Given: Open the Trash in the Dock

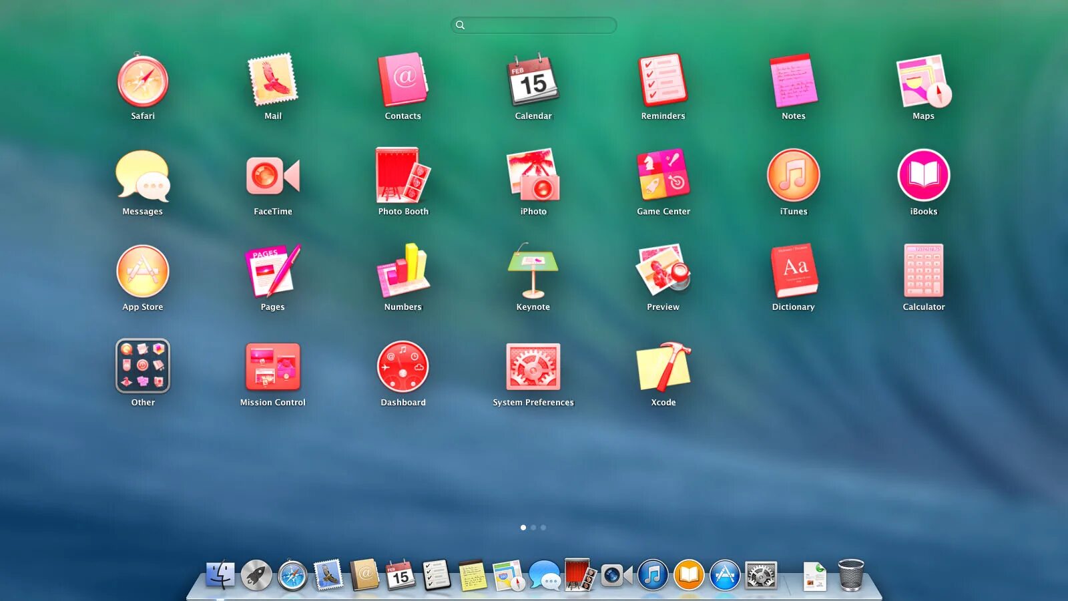Looking at the screenshot, I should click(851, 575).
